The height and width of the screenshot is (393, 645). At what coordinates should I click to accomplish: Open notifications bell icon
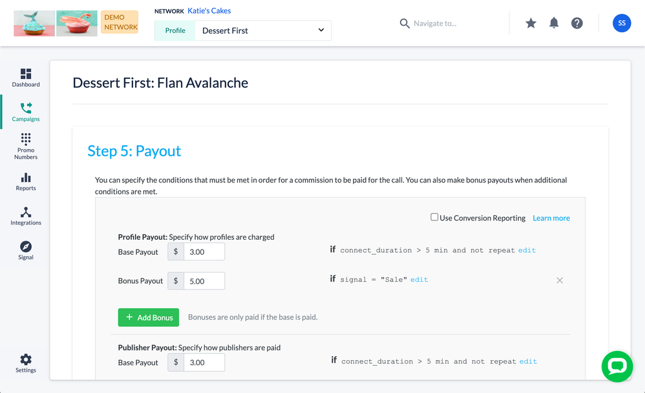554,23
